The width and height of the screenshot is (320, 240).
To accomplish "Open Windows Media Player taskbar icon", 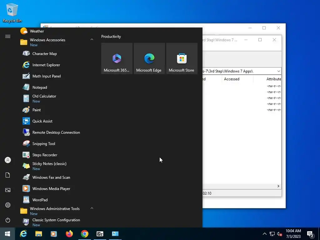I will 54,234.
